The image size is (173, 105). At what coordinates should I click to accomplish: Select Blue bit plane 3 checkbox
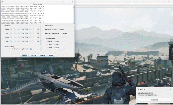(26, 41)
